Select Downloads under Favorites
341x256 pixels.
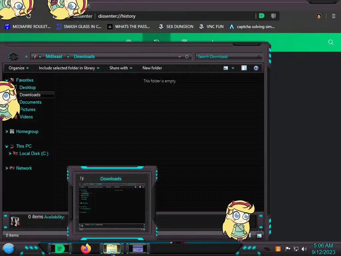click(30, 95)
